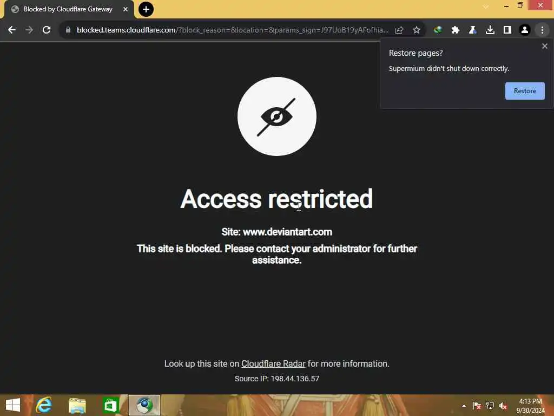This screenshot has width=554, height=416.
Task: Click the Restore button in the popup
Action: (x=525, y=91)
